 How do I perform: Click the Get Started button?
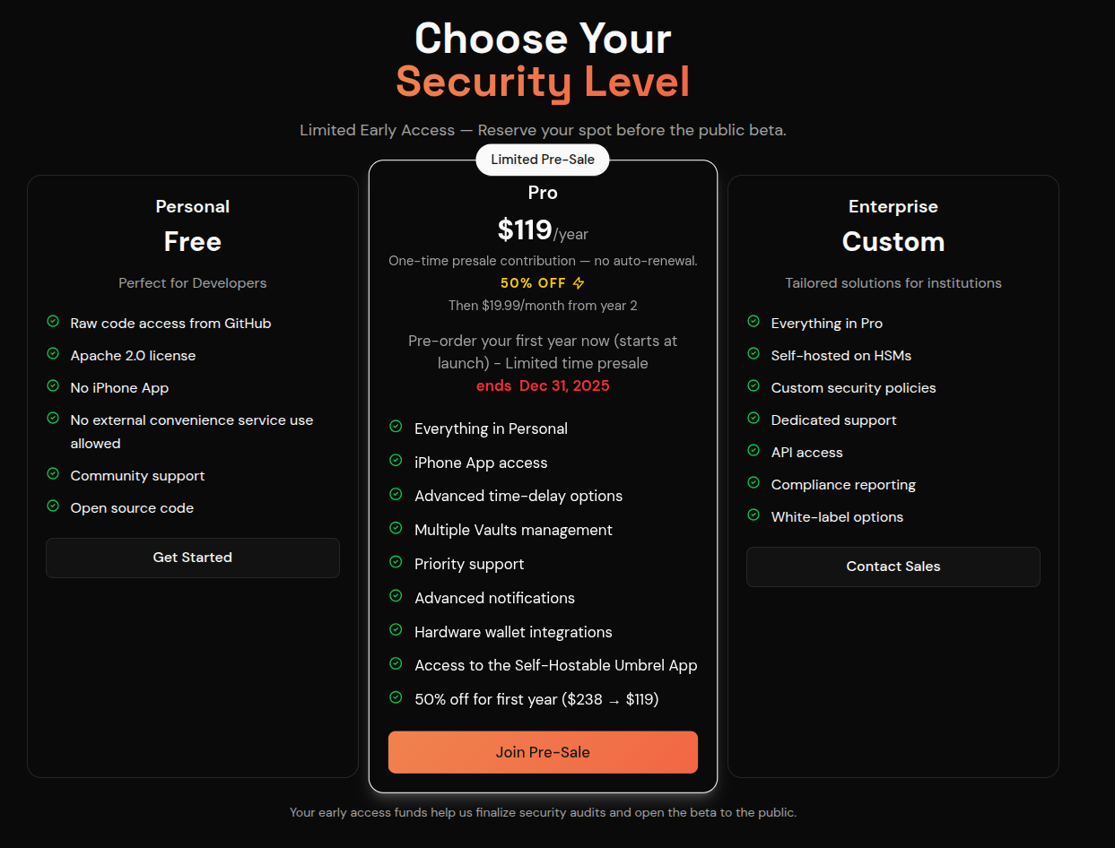[x=193, y=558]
